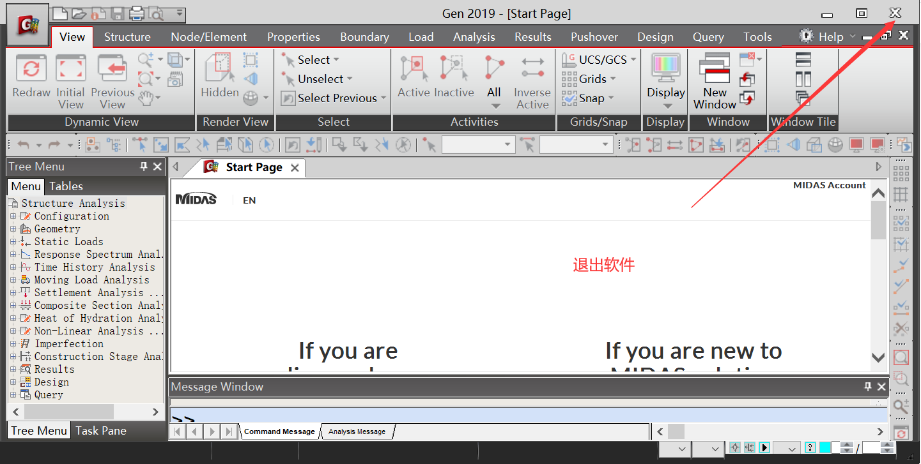Tile windows vertically icon
921x464 pixels.
[803, 79]
